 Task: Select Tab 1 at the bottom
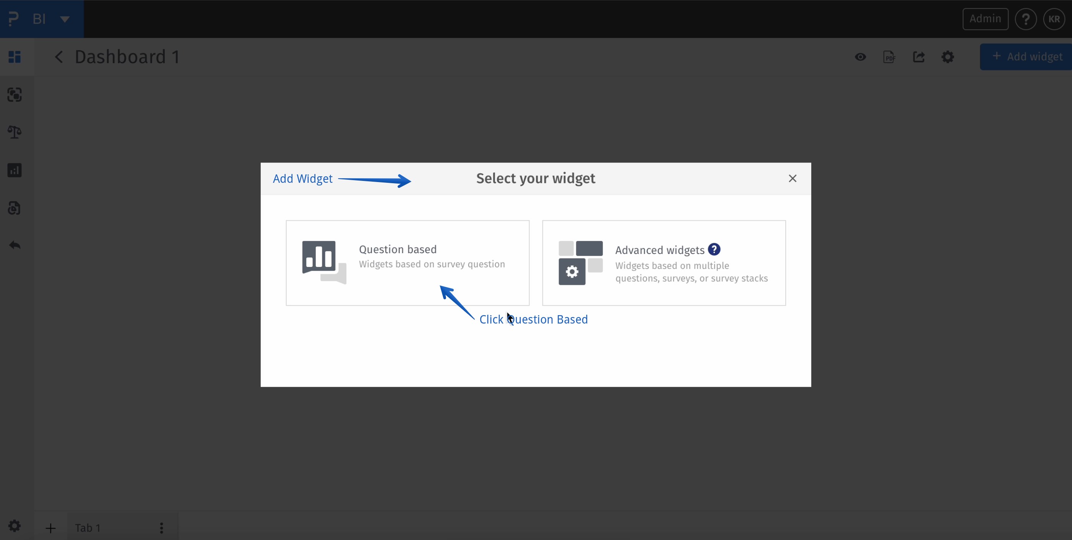coord(88,528)
